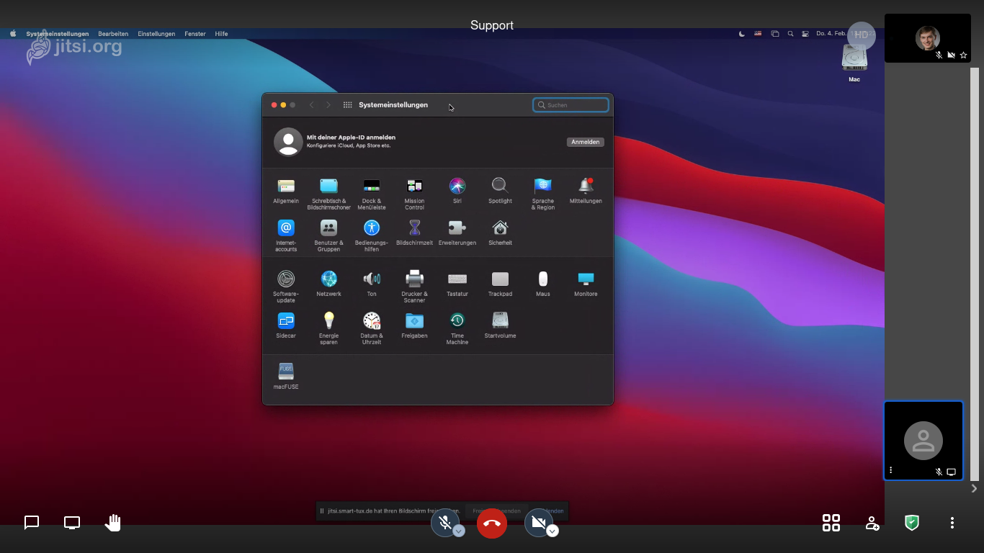Hang up the call
The height and width of the screenshot is (553, 984).
[492, 523]
